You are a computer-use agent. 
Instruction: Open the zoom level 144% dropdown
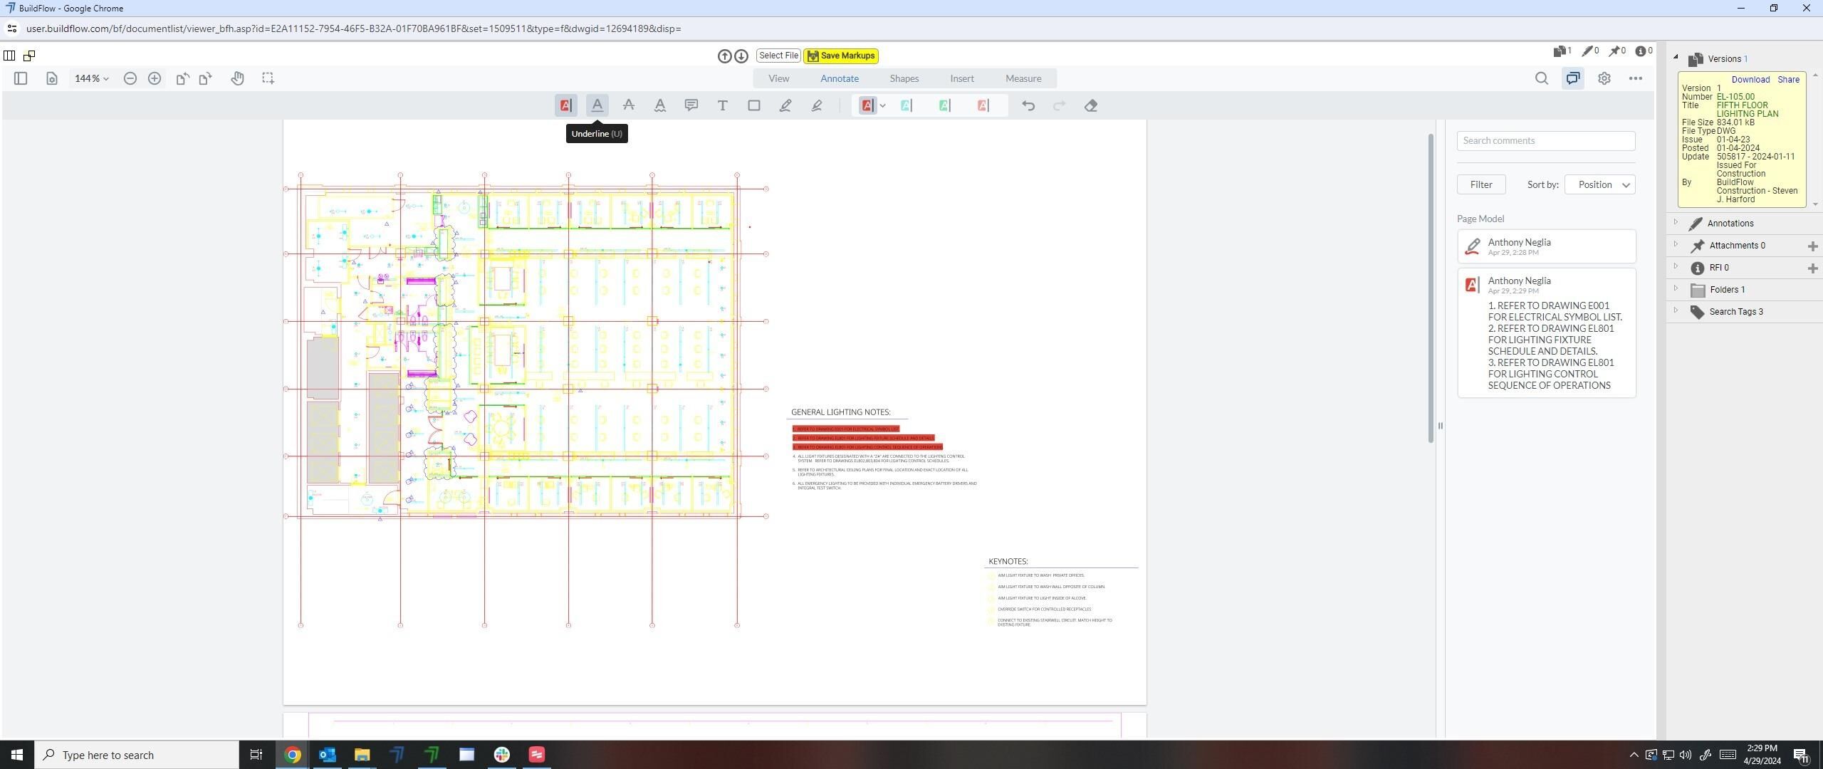92,78
